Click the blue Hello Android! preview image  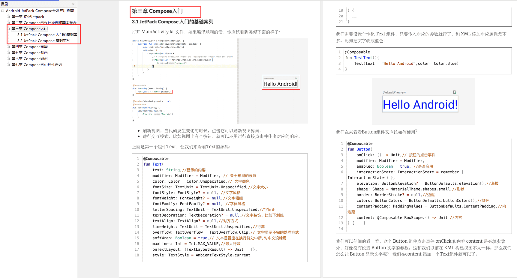419,104
